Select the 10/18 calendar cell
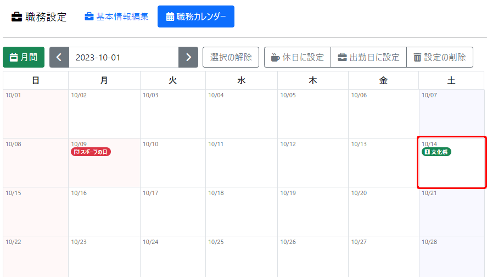The height and width of the screenshot is (277, 487). click(x=242, y=212)
